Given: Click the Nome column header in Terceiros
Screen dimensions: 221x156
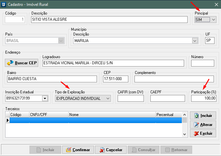Looking at the screenshot, I should 111,115.
